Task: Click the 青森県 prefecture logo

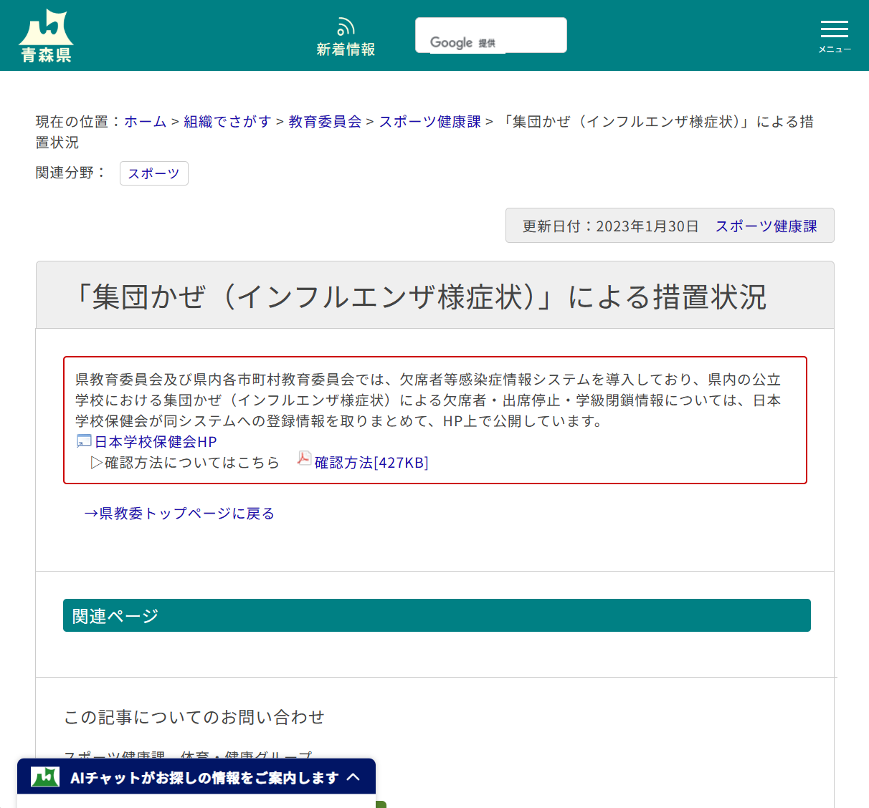Action: [x=47, y=34]
